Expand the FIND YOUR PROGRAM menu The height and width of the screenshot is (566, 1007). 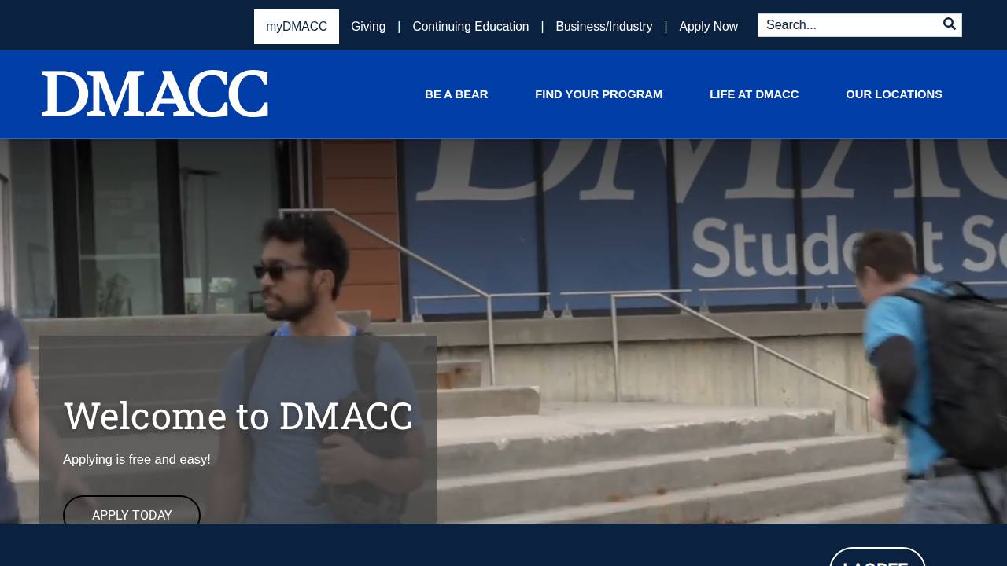tap(599, 94)
